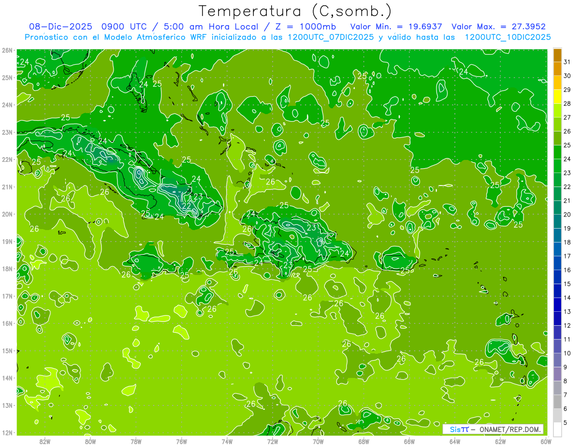Click the "12N" latitude axis label
Image resolution: width=580 pixels, height=448 pixels.
[x=7, y=433]
